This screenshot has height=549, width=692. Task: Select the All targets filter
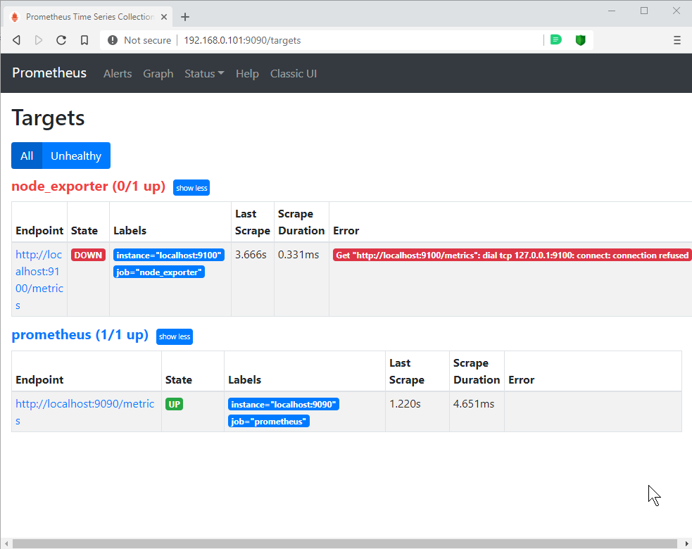pos(27,156)
